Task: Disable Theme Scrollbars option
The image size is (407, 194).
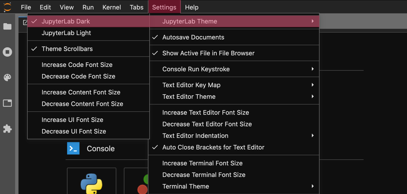Action: tap(67, 49)
